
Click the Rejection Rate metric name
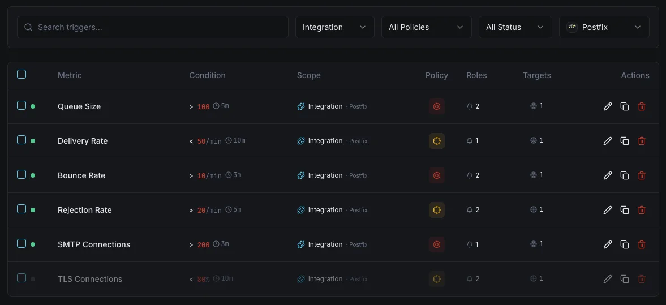(x=84, y=210)
